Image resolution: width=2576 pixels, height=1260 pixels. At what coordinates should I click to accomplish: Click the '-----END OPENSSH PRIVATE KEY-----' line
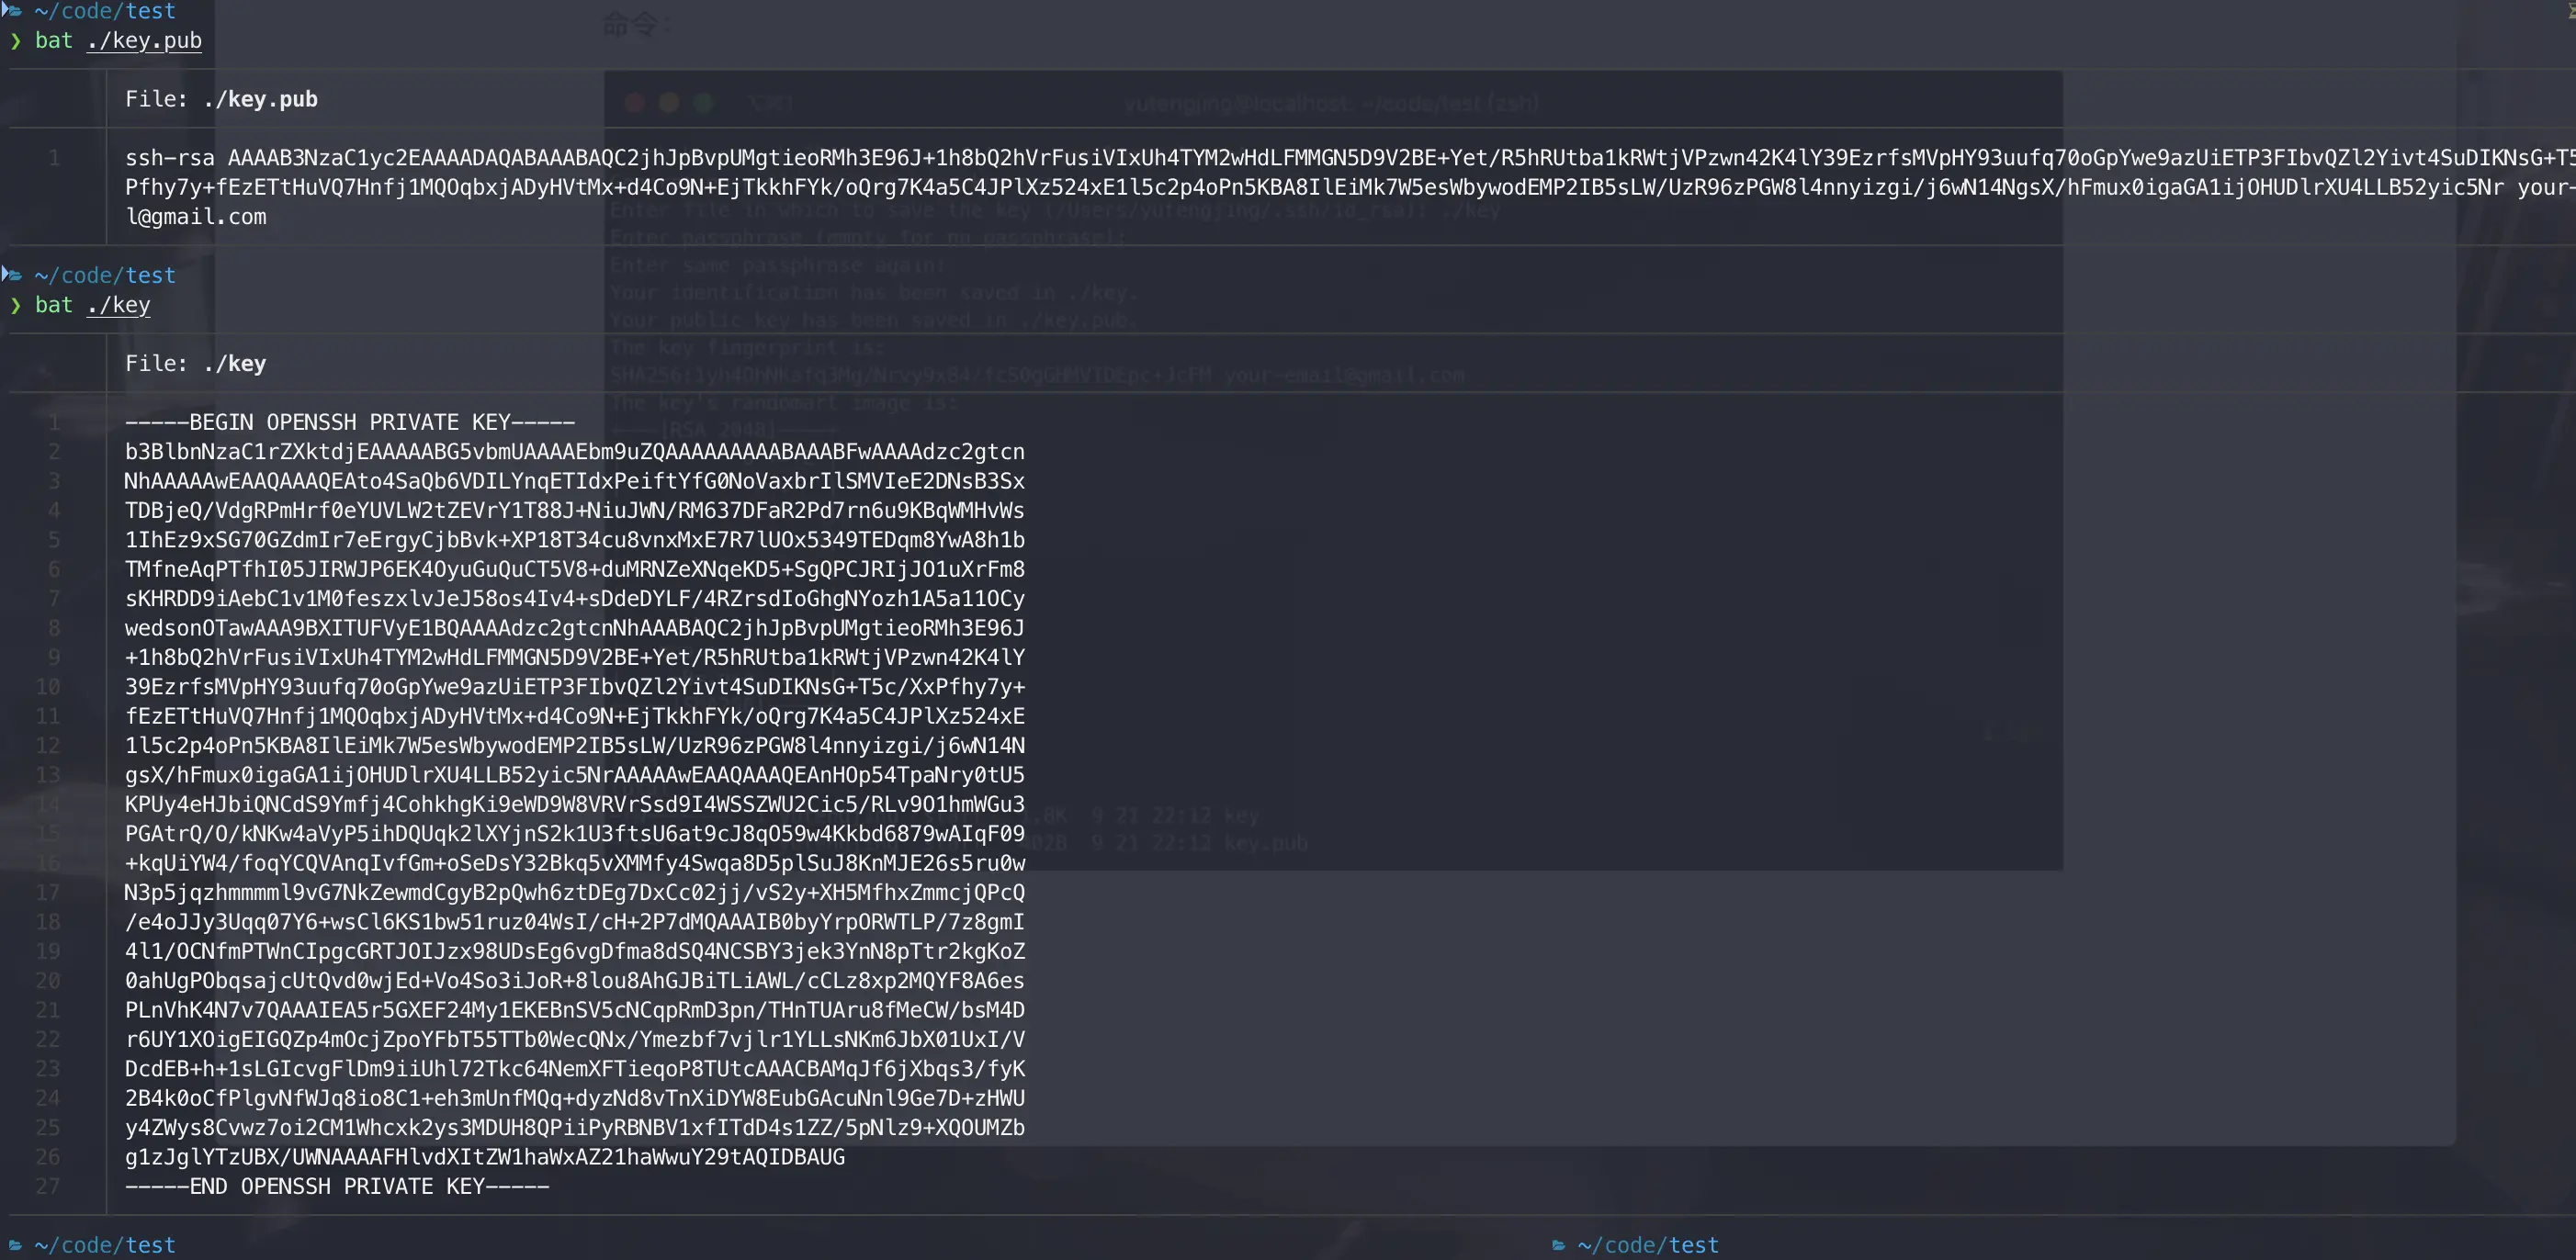(337, 1186)
